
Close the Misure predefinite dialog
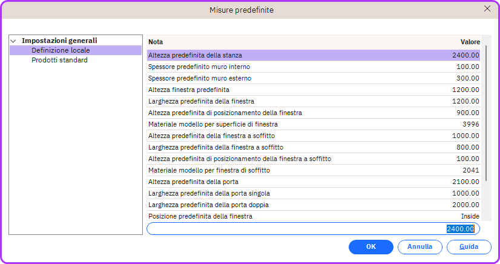[487, 9]
